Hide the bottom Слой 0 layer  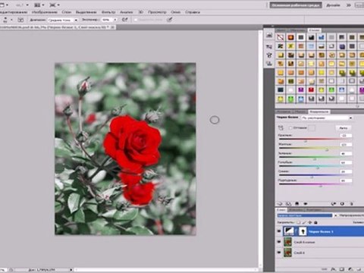point(279,253)
